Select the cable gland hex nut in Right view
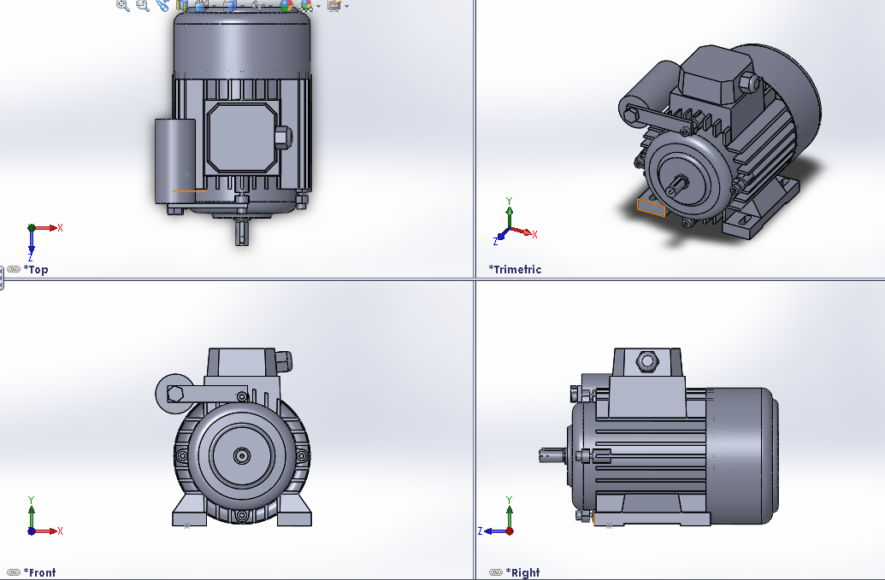This screenshot has width=885, height=580. pyautogui.click(x=646, y=360)
